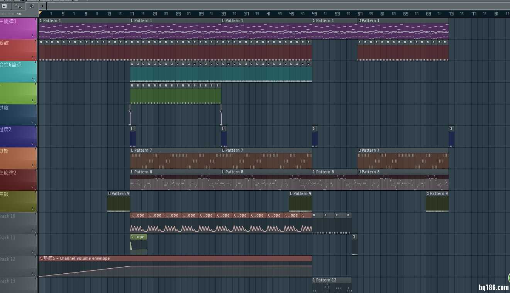Screen dimensions: 510x293
Task: Open menu icon of green Track 11 automation clip
Action: tap(132, 237)
